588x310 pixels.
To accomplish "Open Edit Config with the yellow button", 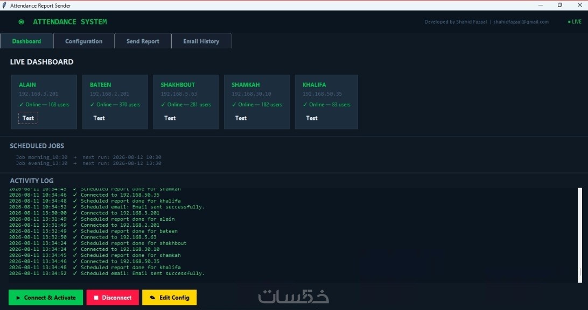I will [169, 298].
